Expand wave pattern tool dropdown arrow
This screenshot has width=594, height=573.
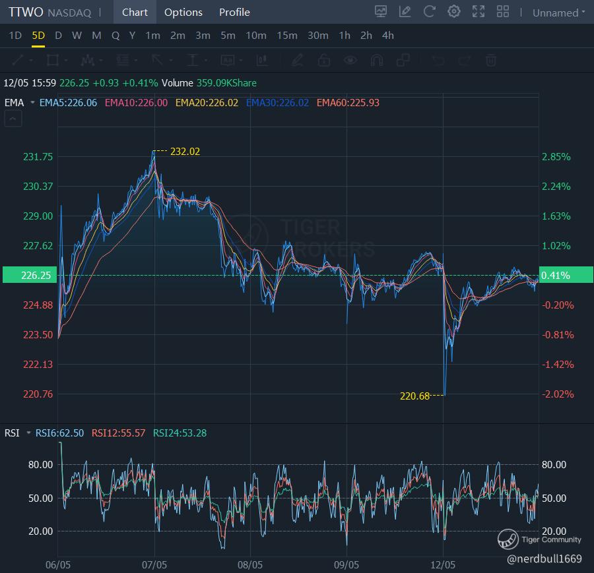pyautogui.click(x=101, y=60)
